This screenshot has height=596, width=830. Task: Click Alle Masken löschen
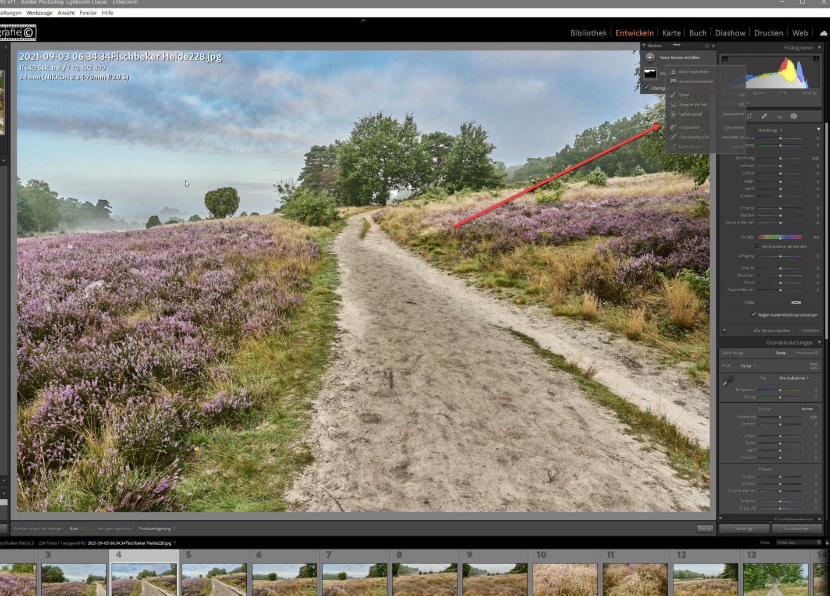[772, 331]
